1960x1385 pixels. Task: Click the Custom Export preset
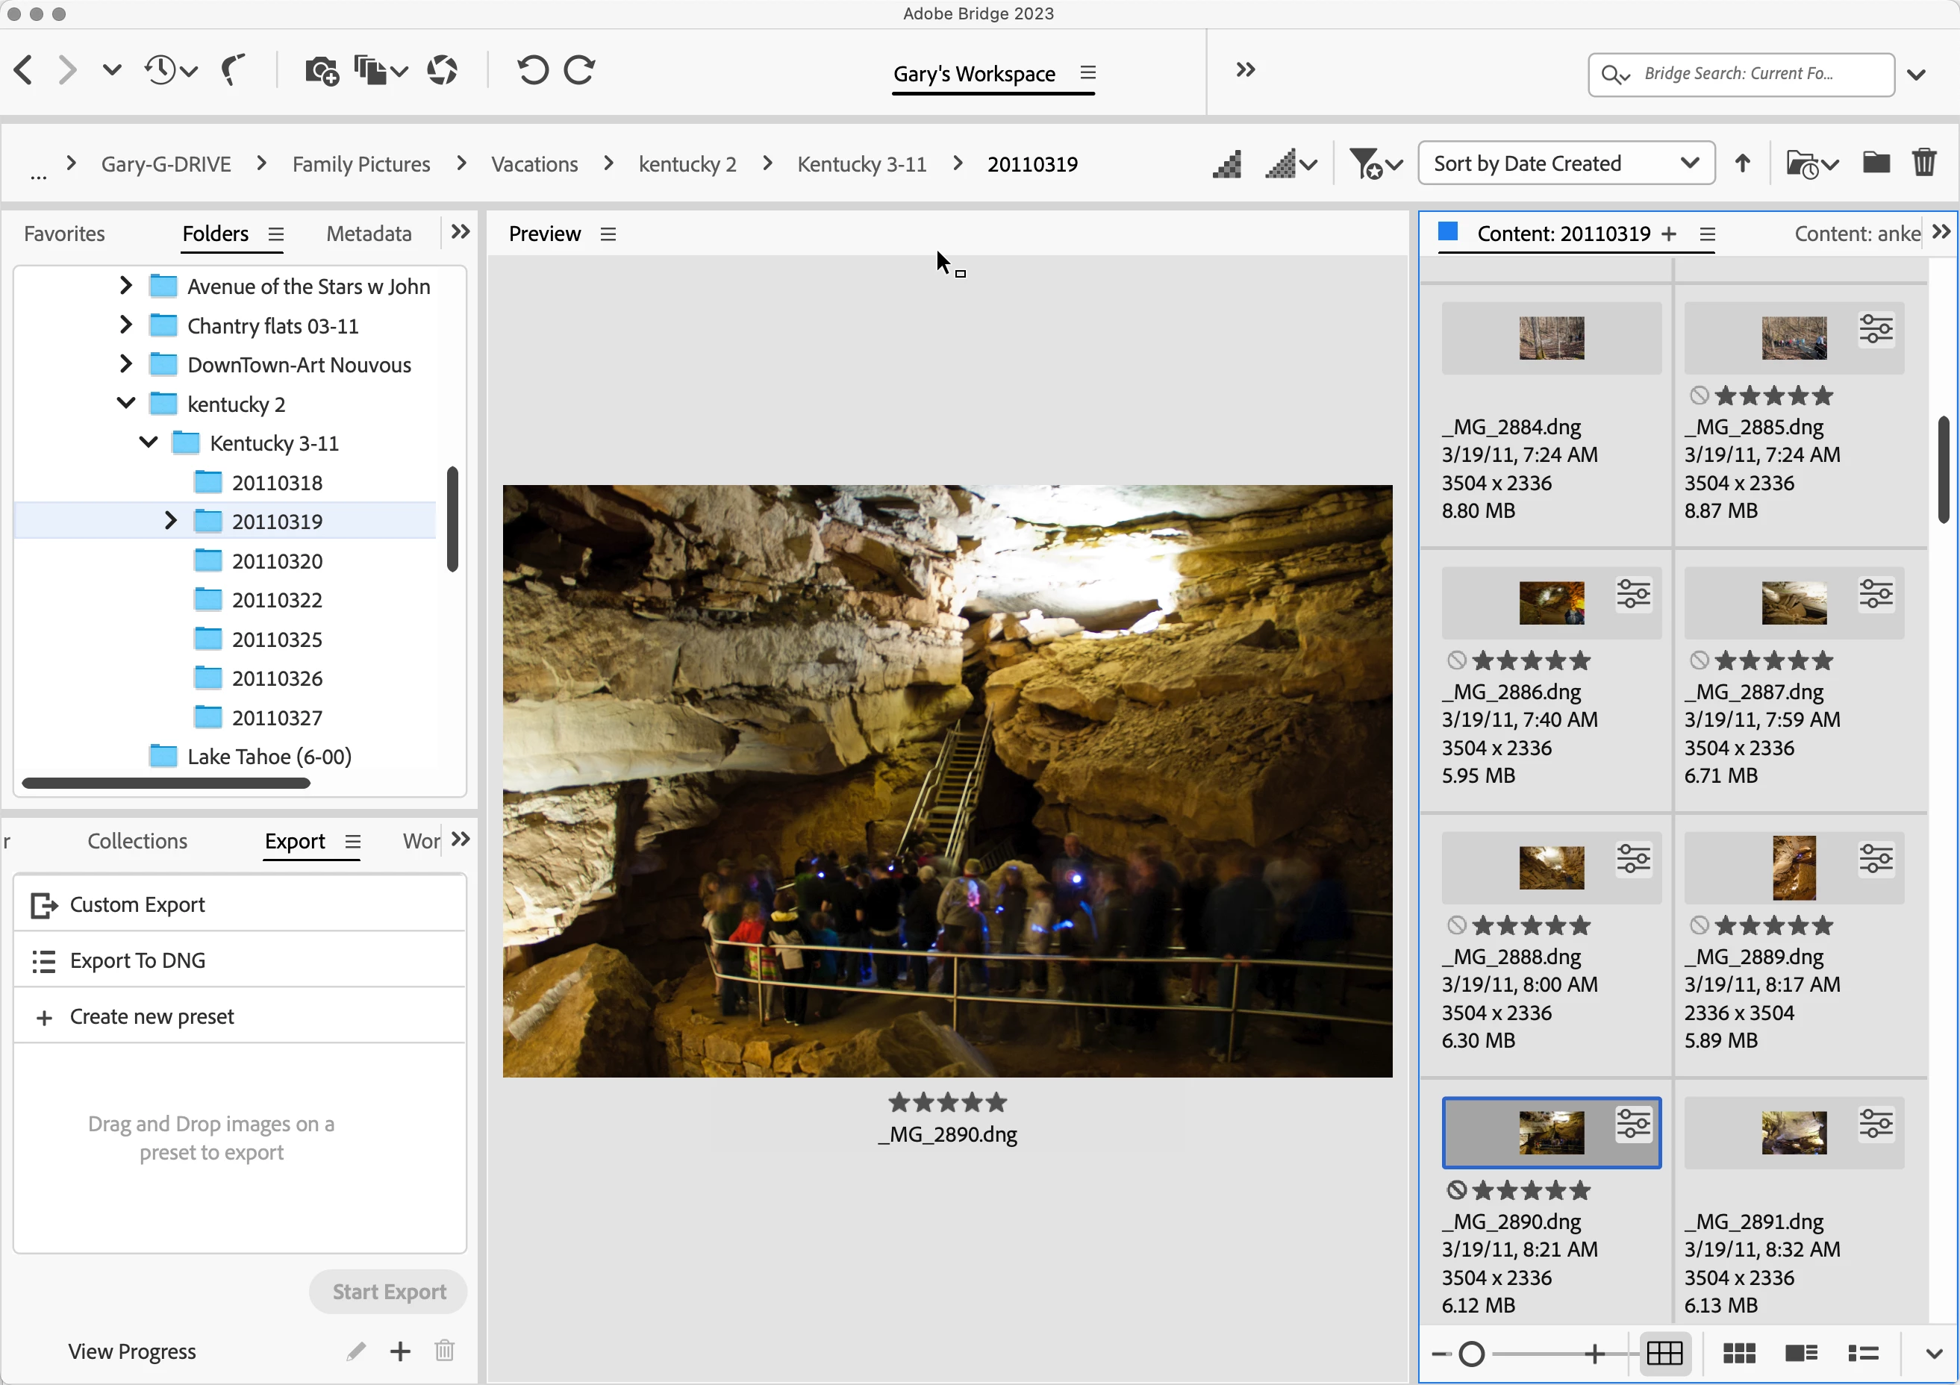137,904
